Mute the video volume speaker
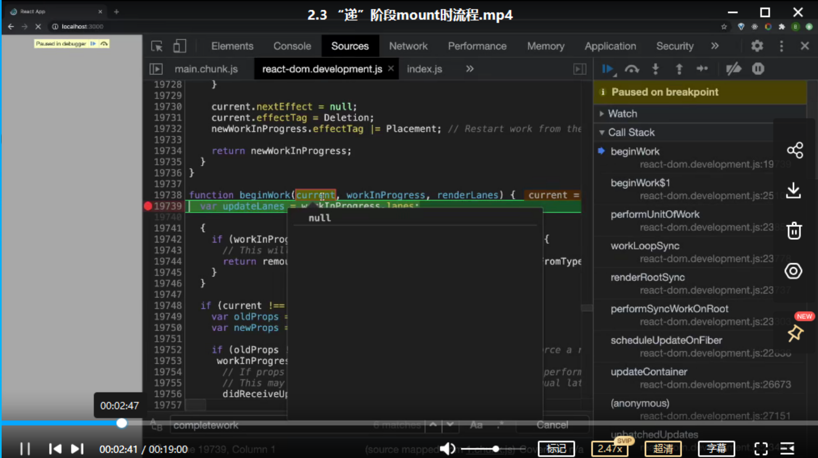This screenshot has height=458, width=818. 447,449
